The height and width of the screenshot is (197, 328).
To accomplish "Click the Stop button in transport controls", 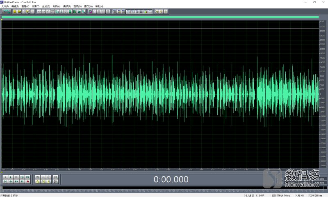I will tap(5, 177).
